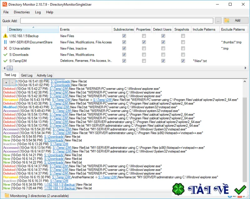The width and height of the screenshot is (250, 199).
Task: Open the Directories menu
Action: point(22,12)
